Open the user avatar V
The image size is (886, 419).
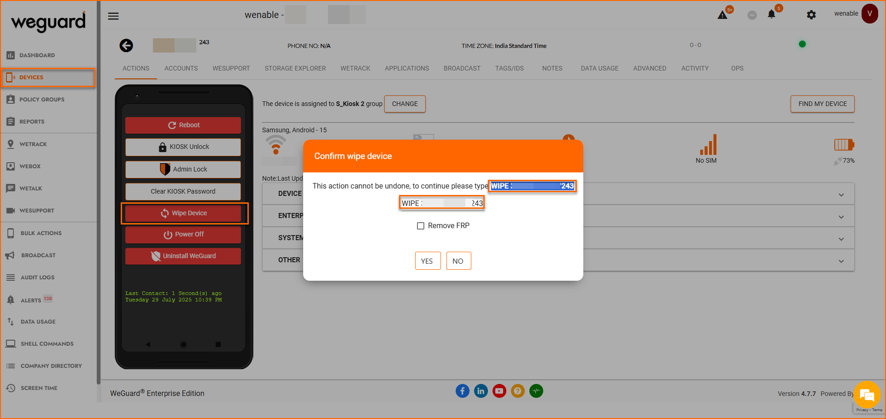click(869, 13)
